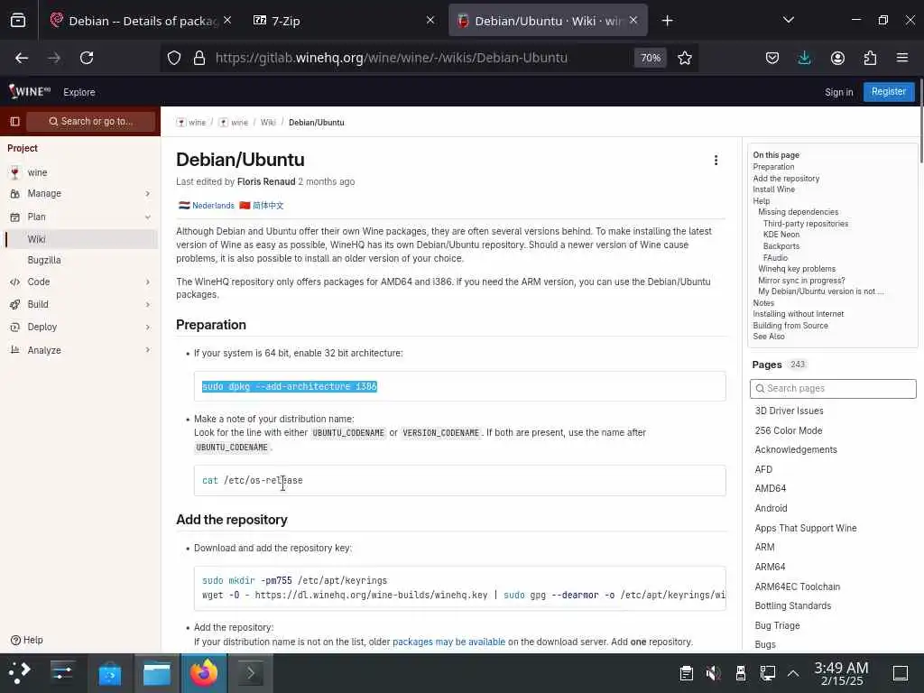The width and height of the screenshot is (924, 693).
Task: Open extensions puzzle icon
Action: point(870,58)
